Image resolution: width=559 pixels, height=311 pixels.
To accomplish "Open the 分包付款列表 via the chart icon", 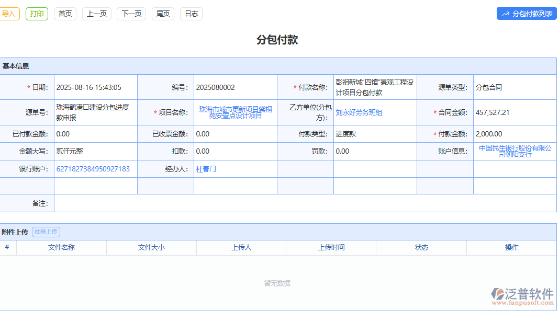I will point(526,14).
